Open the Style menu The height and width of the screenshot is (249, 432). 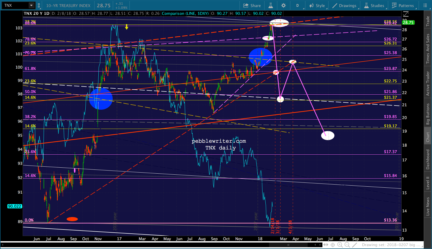pyautogui.click(x=317, y=5)
